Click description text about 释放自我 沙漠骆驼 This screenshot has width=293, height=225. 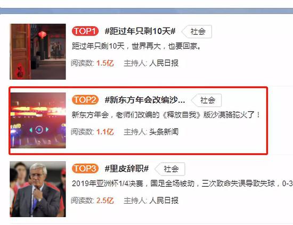point(166,115)
